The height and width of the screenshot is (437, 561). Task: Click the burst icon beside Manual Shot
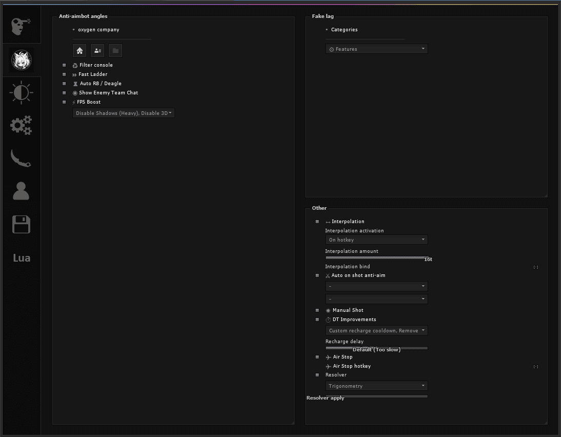tap(328, 310)
